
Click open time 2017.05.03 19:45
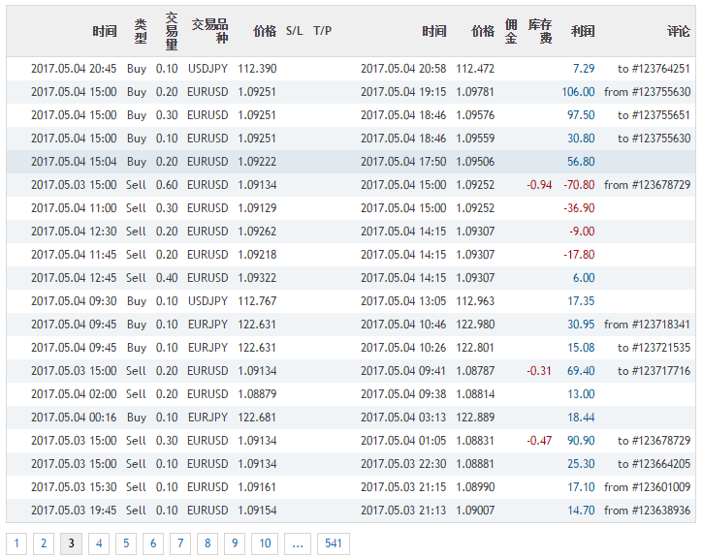tap(74, 511)
